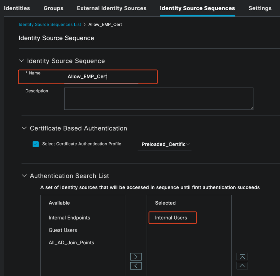Click the move-up arrow icon
The width and height of the screenshot is (280, 276).
click(x=242, y=265)
